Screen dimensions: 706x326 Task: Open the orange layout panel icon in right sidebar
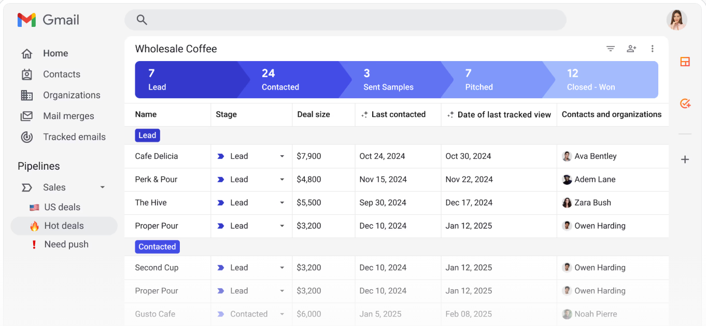pos(685,62)
